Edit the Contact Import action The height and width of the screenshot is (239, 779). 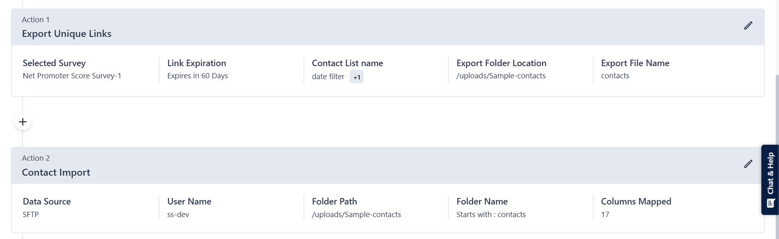pyautogui.click(x=748, y=164)
